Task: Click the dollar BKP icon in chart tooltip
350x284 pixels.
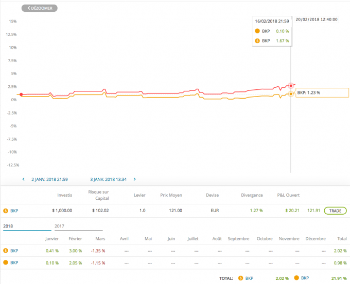Action: click(257, 41)
